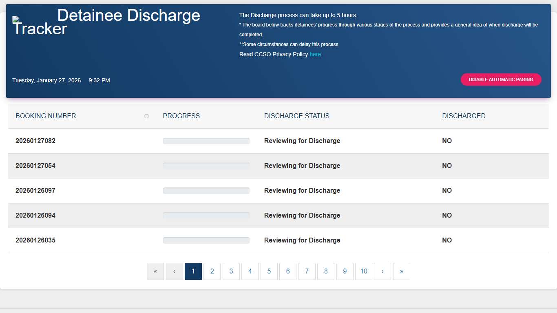557x313 pixels.
Task: Select page 2 of the results
Action: (212, 271)
